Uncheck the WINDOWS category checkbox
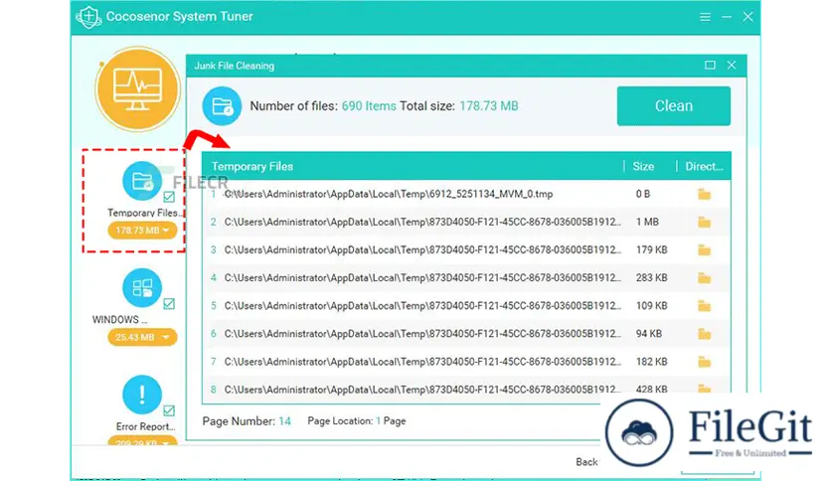The image size is (831, 481). (169, 303)
